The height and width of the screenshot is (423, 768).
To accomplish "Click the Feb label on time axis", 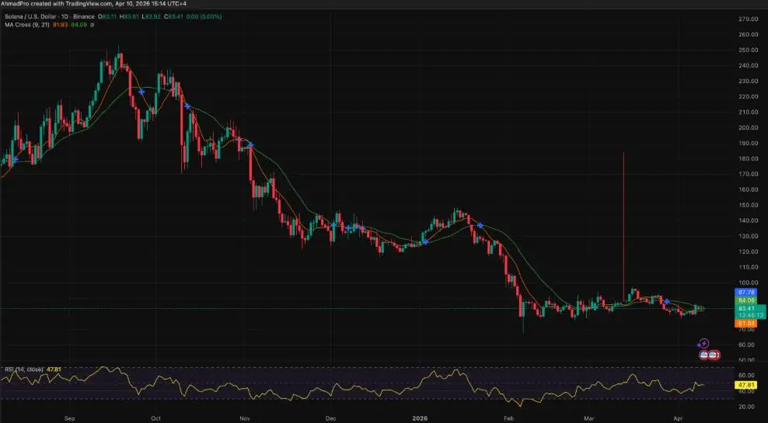I will [x=509, y=418].
